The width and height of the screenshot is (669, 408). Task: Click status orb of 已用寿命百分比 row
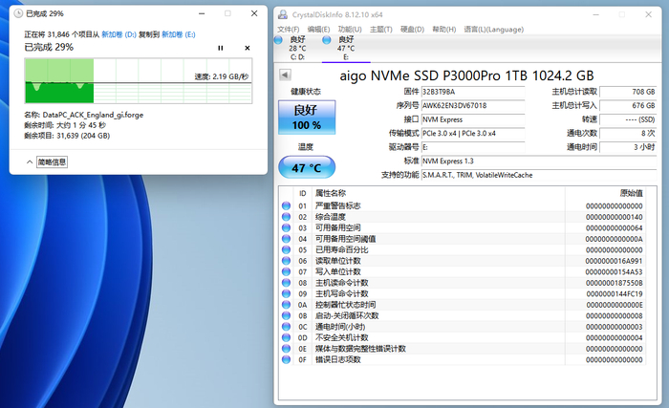click(x=286, y=249)
